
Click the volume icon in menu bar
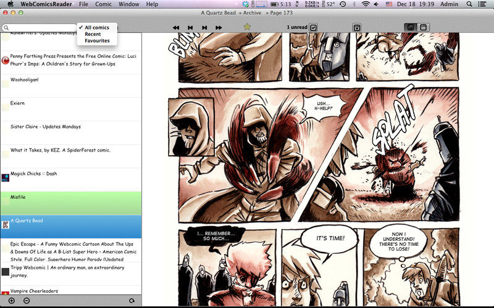(x=376, y=4)
